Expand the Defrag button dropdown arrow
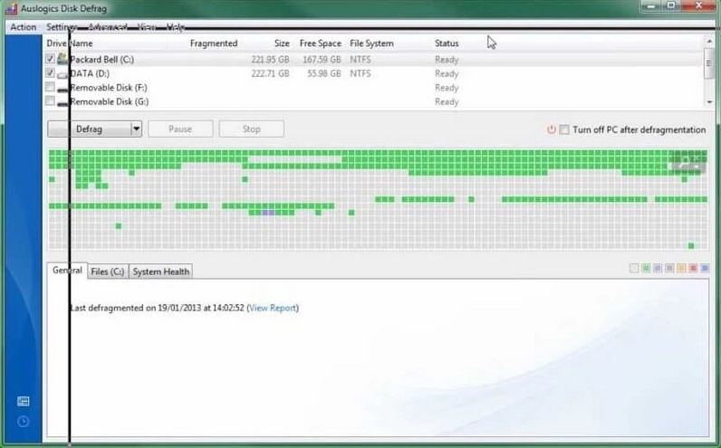The image size is (721, 448). 137,129
